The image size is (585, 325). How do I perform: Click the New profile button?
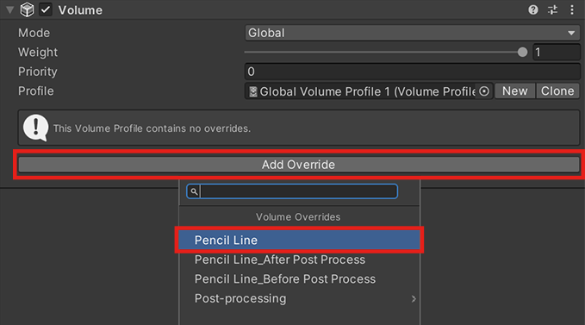pyautogui.click(x=515, y=91)
